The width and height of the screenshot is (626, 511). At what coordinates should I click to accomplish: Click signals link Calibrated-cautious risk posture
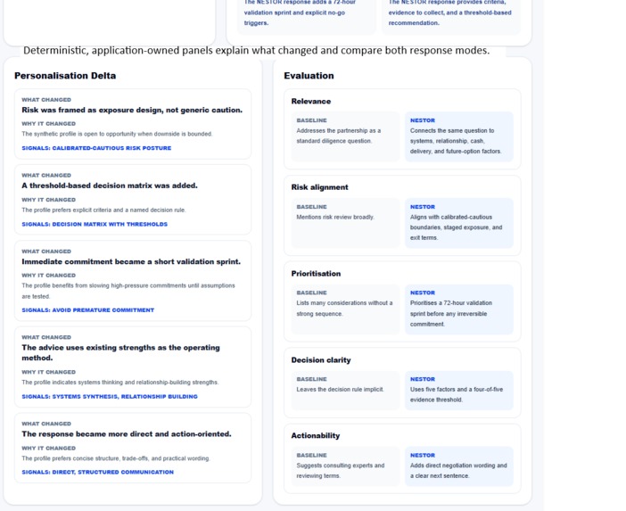[96, 148]
